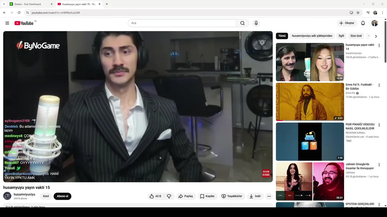
Task: Go back in browser history
Action: pos(5,13)
